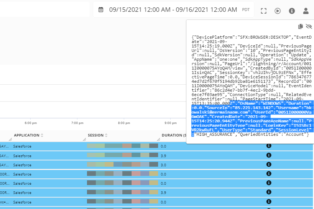Toggle the crossed-eye hide icon in popup
The height and width of the screenshot is (209, 314).
(308, 26)
